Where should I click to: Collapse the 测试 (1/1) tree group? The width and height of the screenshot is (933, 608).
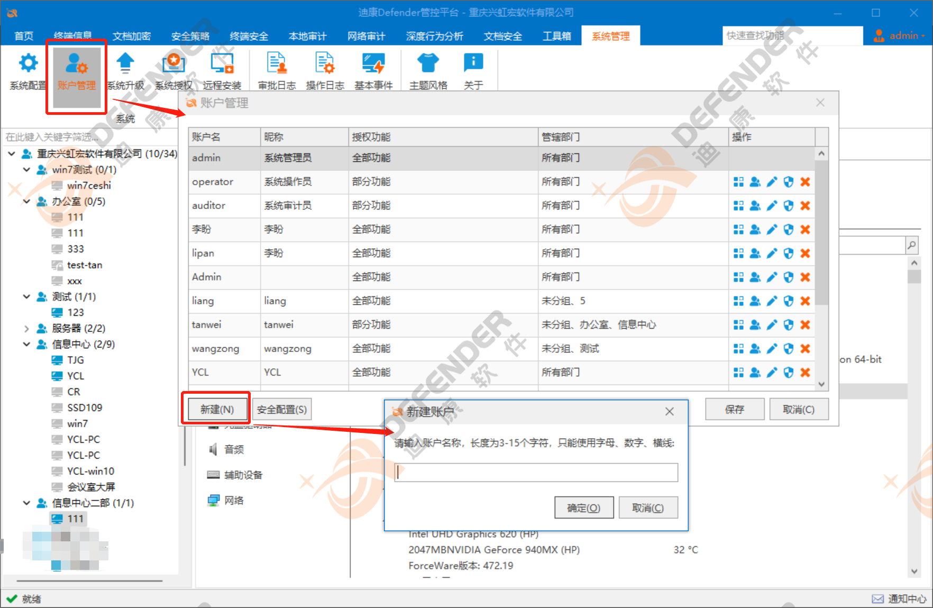[26, 297]
